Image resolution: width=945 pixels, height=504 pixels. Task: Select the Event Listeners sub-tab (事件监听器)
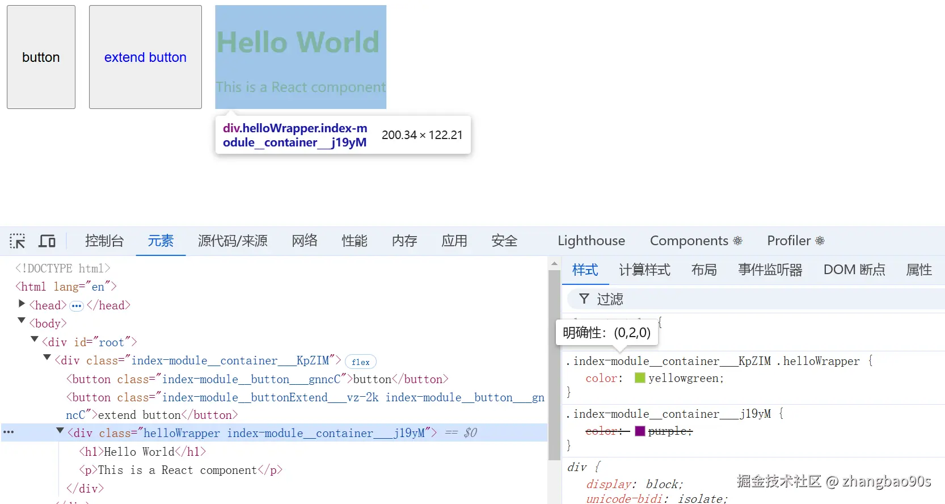pos(770,270)
